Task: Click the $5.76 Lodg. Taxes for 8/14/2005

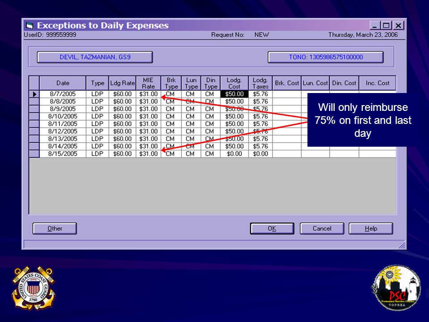Action: point(261,146)
